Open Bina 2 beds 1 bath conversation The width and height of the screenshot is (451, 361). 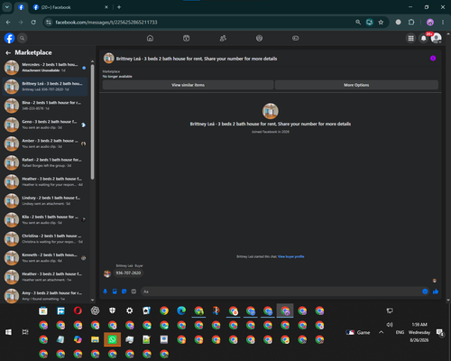[x=45, y=106]
